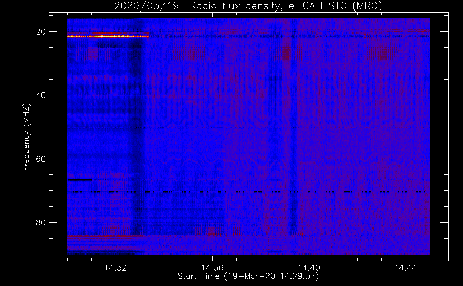
Task: Click the 14:36 time tick label
Action: [212, 268]
